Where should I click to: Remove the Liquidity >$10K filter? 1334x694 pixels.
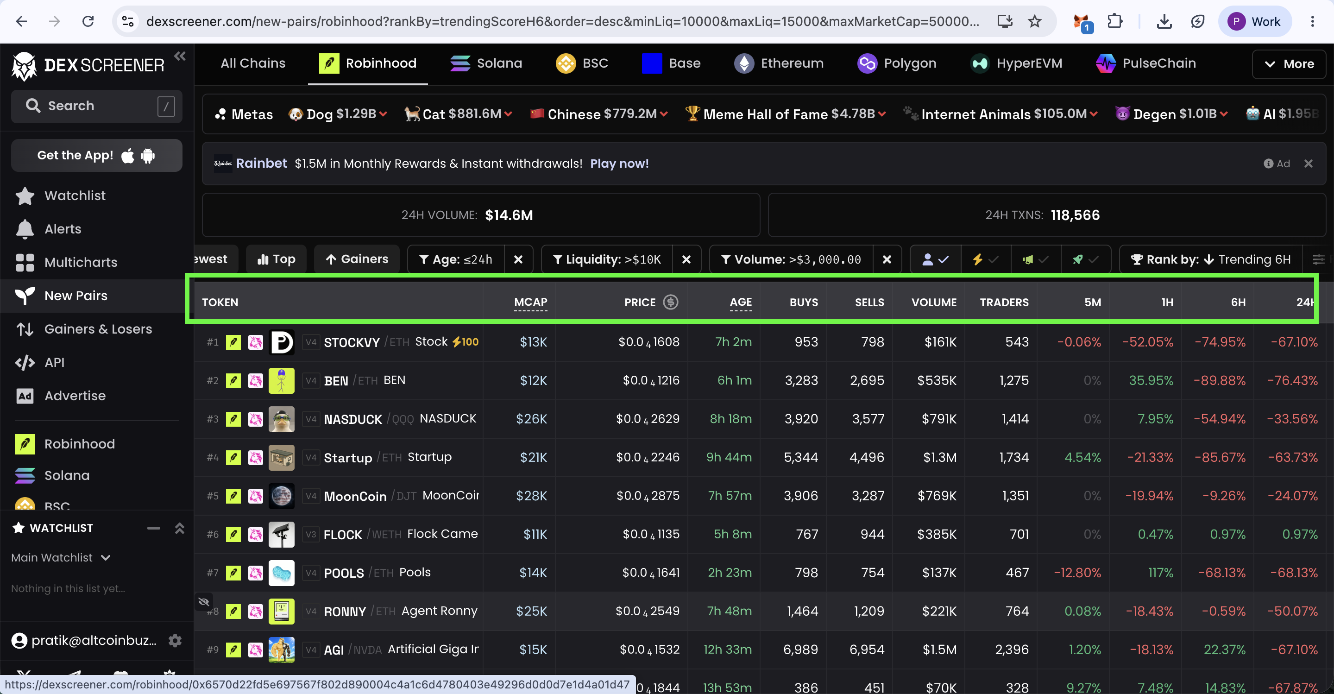[x=686, y=259]
